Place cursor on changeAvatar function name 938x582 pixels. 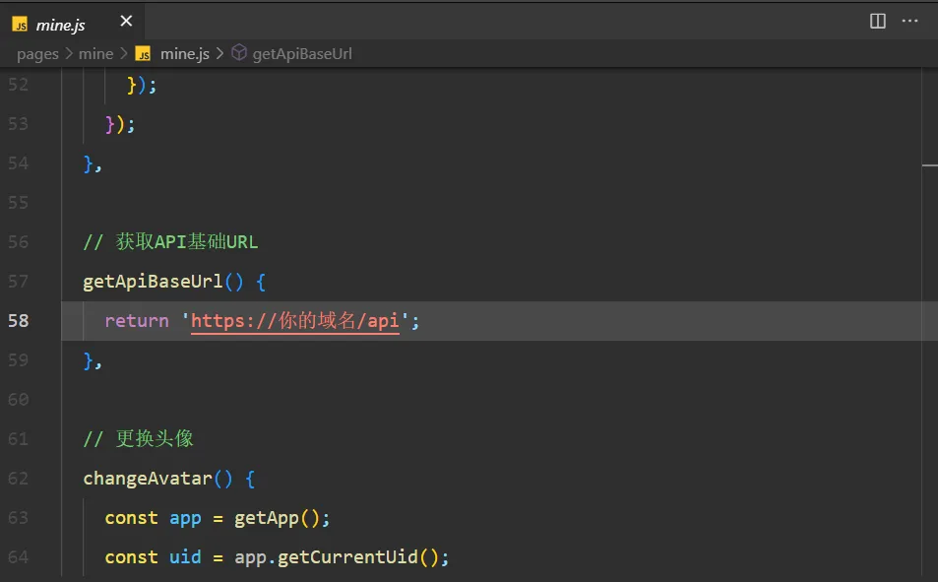coord(148,479)
